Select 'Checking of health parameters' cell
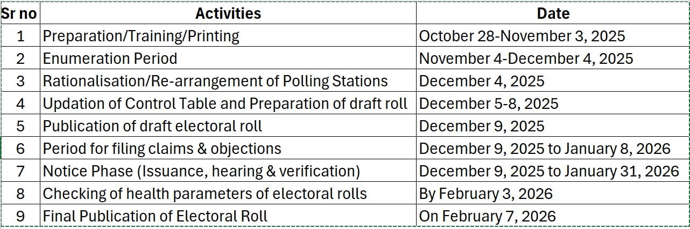This screenshot has height=229, width=690. click(x=205, y=194)
